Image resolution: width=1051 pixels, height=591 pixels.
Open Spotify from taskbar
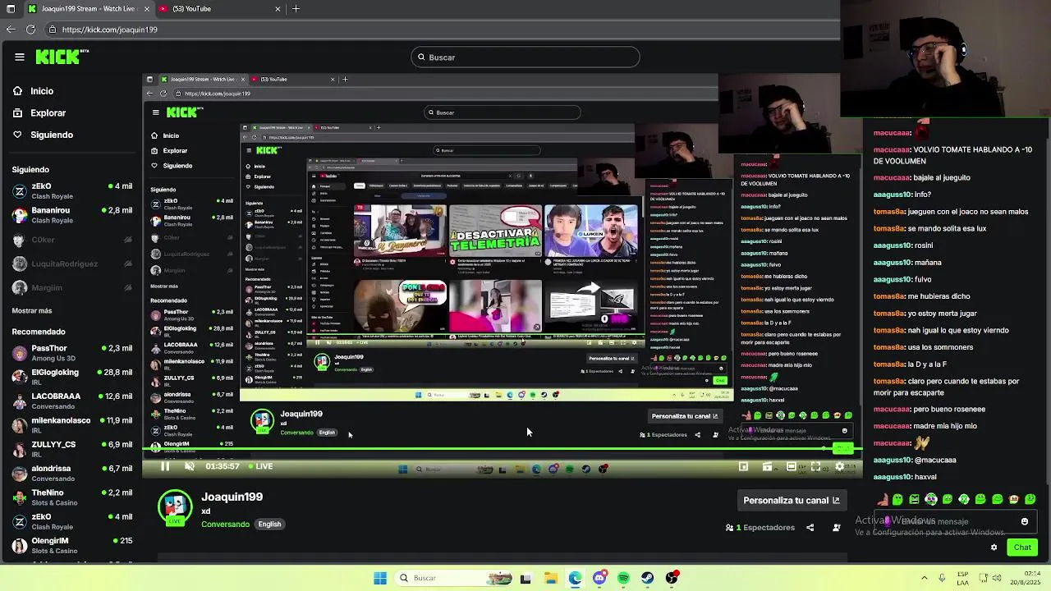coord(623,578)
